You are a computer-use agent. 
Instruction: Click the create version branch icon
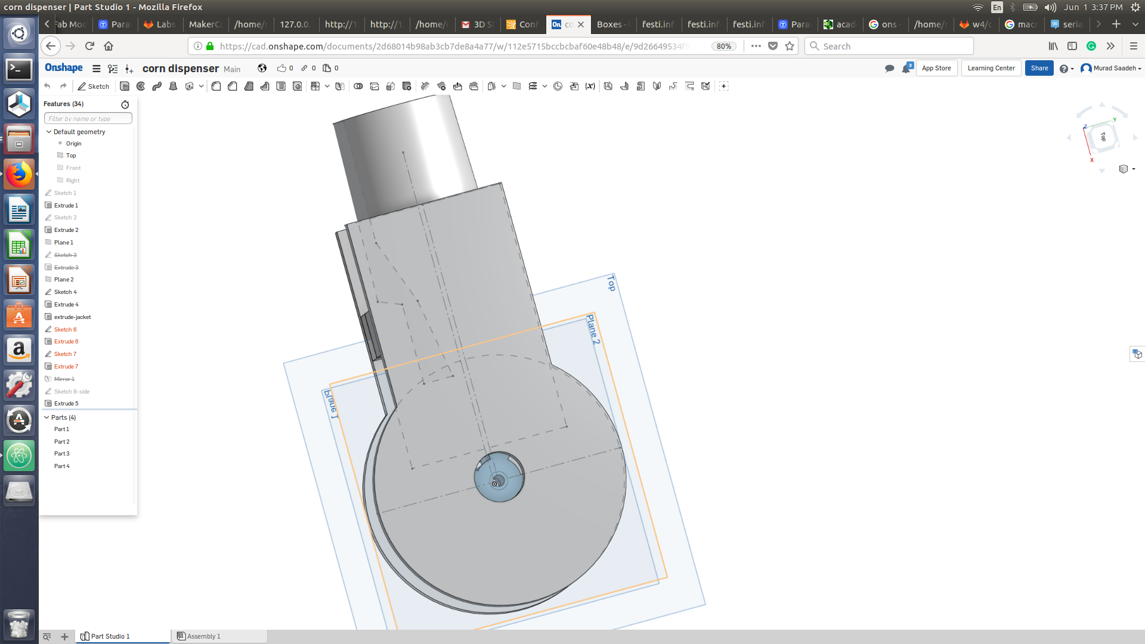[x=129, y=69]
